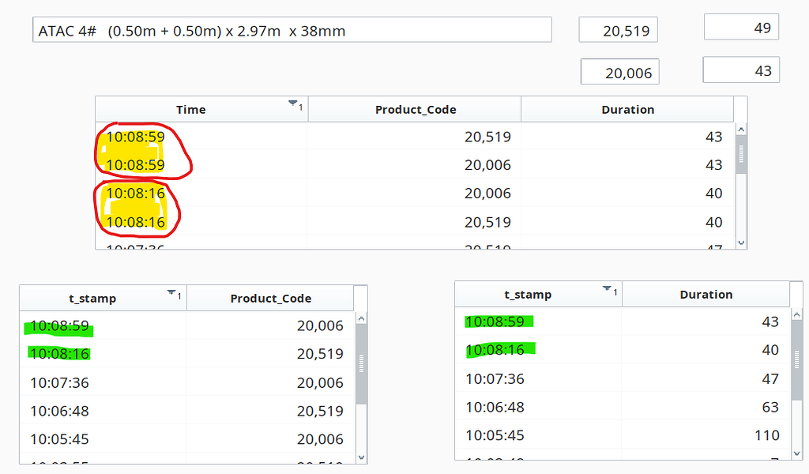The height and width of the screenshot is (474, 809).
Task: Sort by the Duration column header in top table
Action: click(x=628, y=109)
